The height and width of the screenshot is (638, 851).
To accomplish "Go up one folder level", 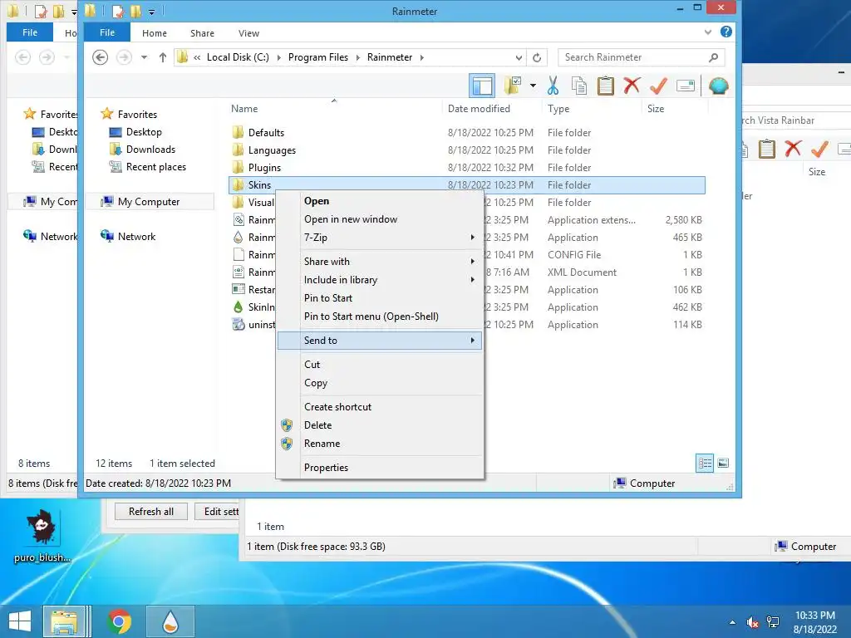I will pos(162,57).
